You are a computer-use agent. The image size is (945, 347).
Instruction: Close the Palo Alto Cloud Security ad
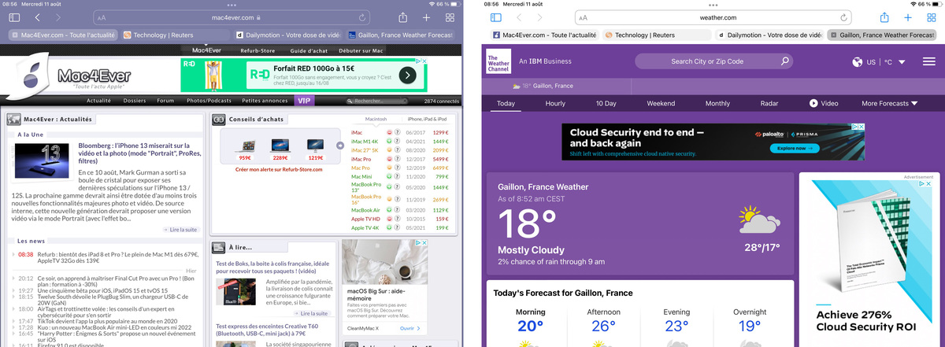point(861,127)
